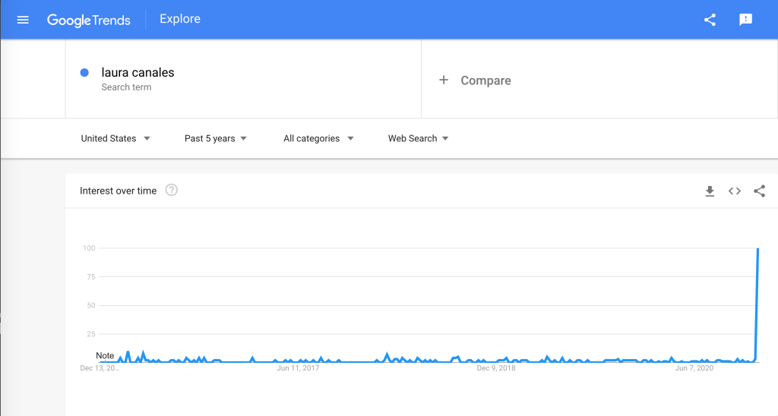Viewport: 778px width, 416px height.
Task: Expand the United States region dropdown
Action: coord(115,138)
